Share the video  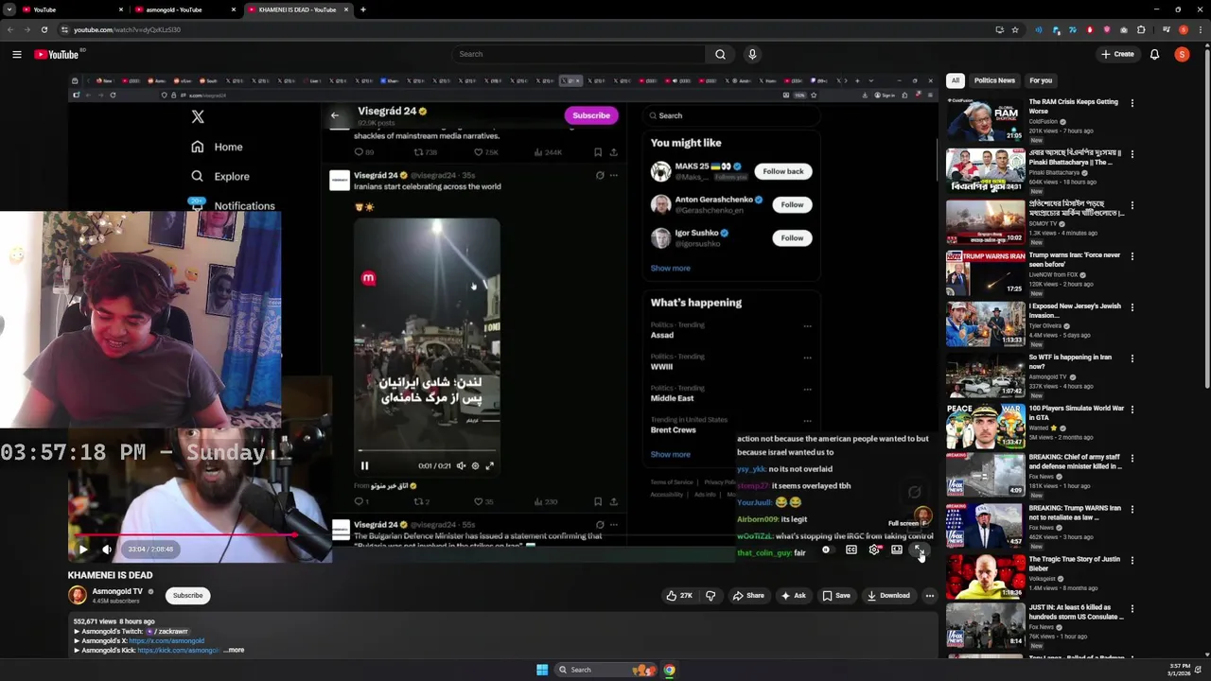(748, 596)
